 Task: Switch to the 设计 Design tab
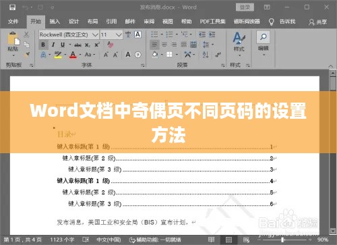click(73, 22)
